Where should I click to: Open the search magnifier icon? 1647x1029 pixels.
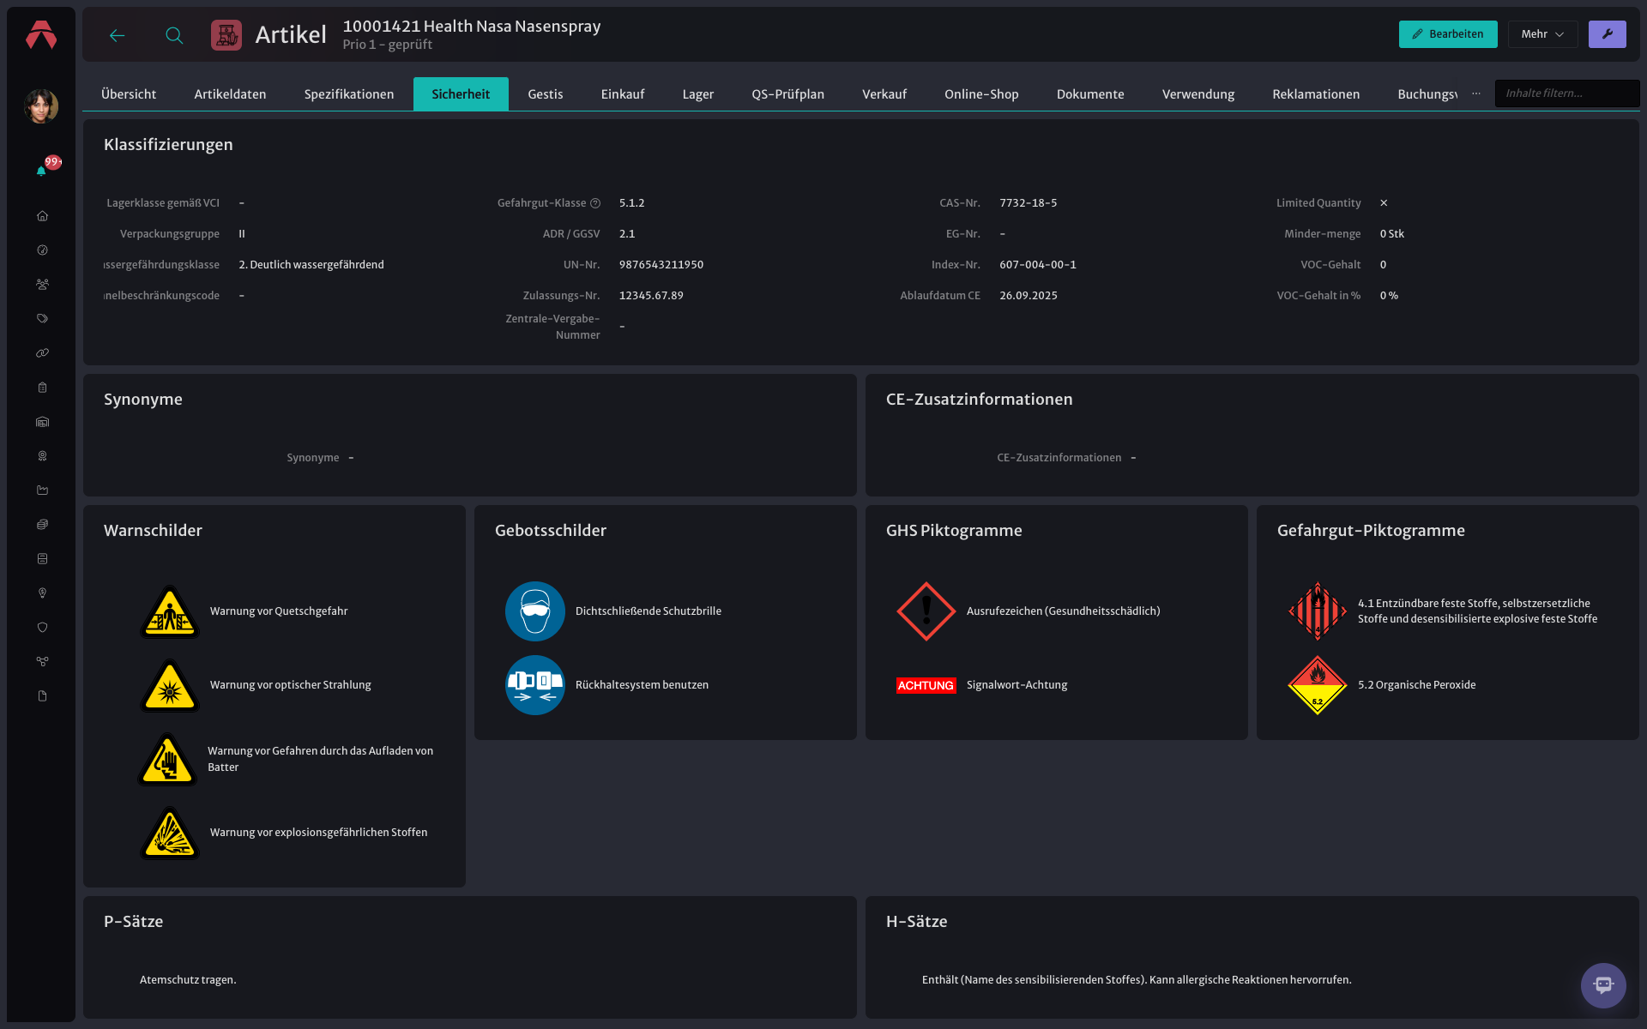(x=174, y=35)
